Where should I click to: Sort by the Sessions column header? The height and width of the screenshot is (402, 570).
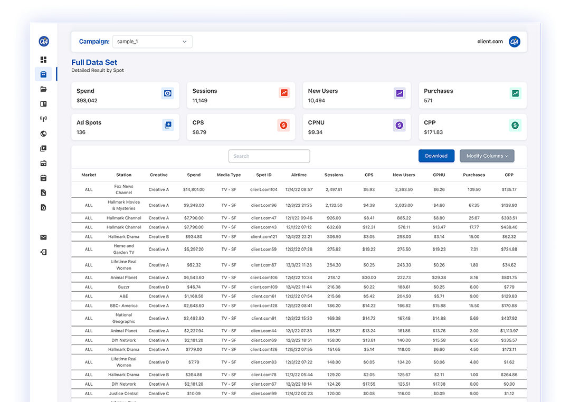point(334,175)
